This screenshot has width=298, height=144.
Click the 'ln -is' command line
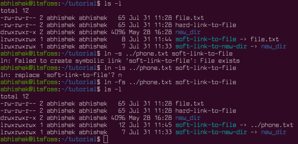tap(170, 68)
